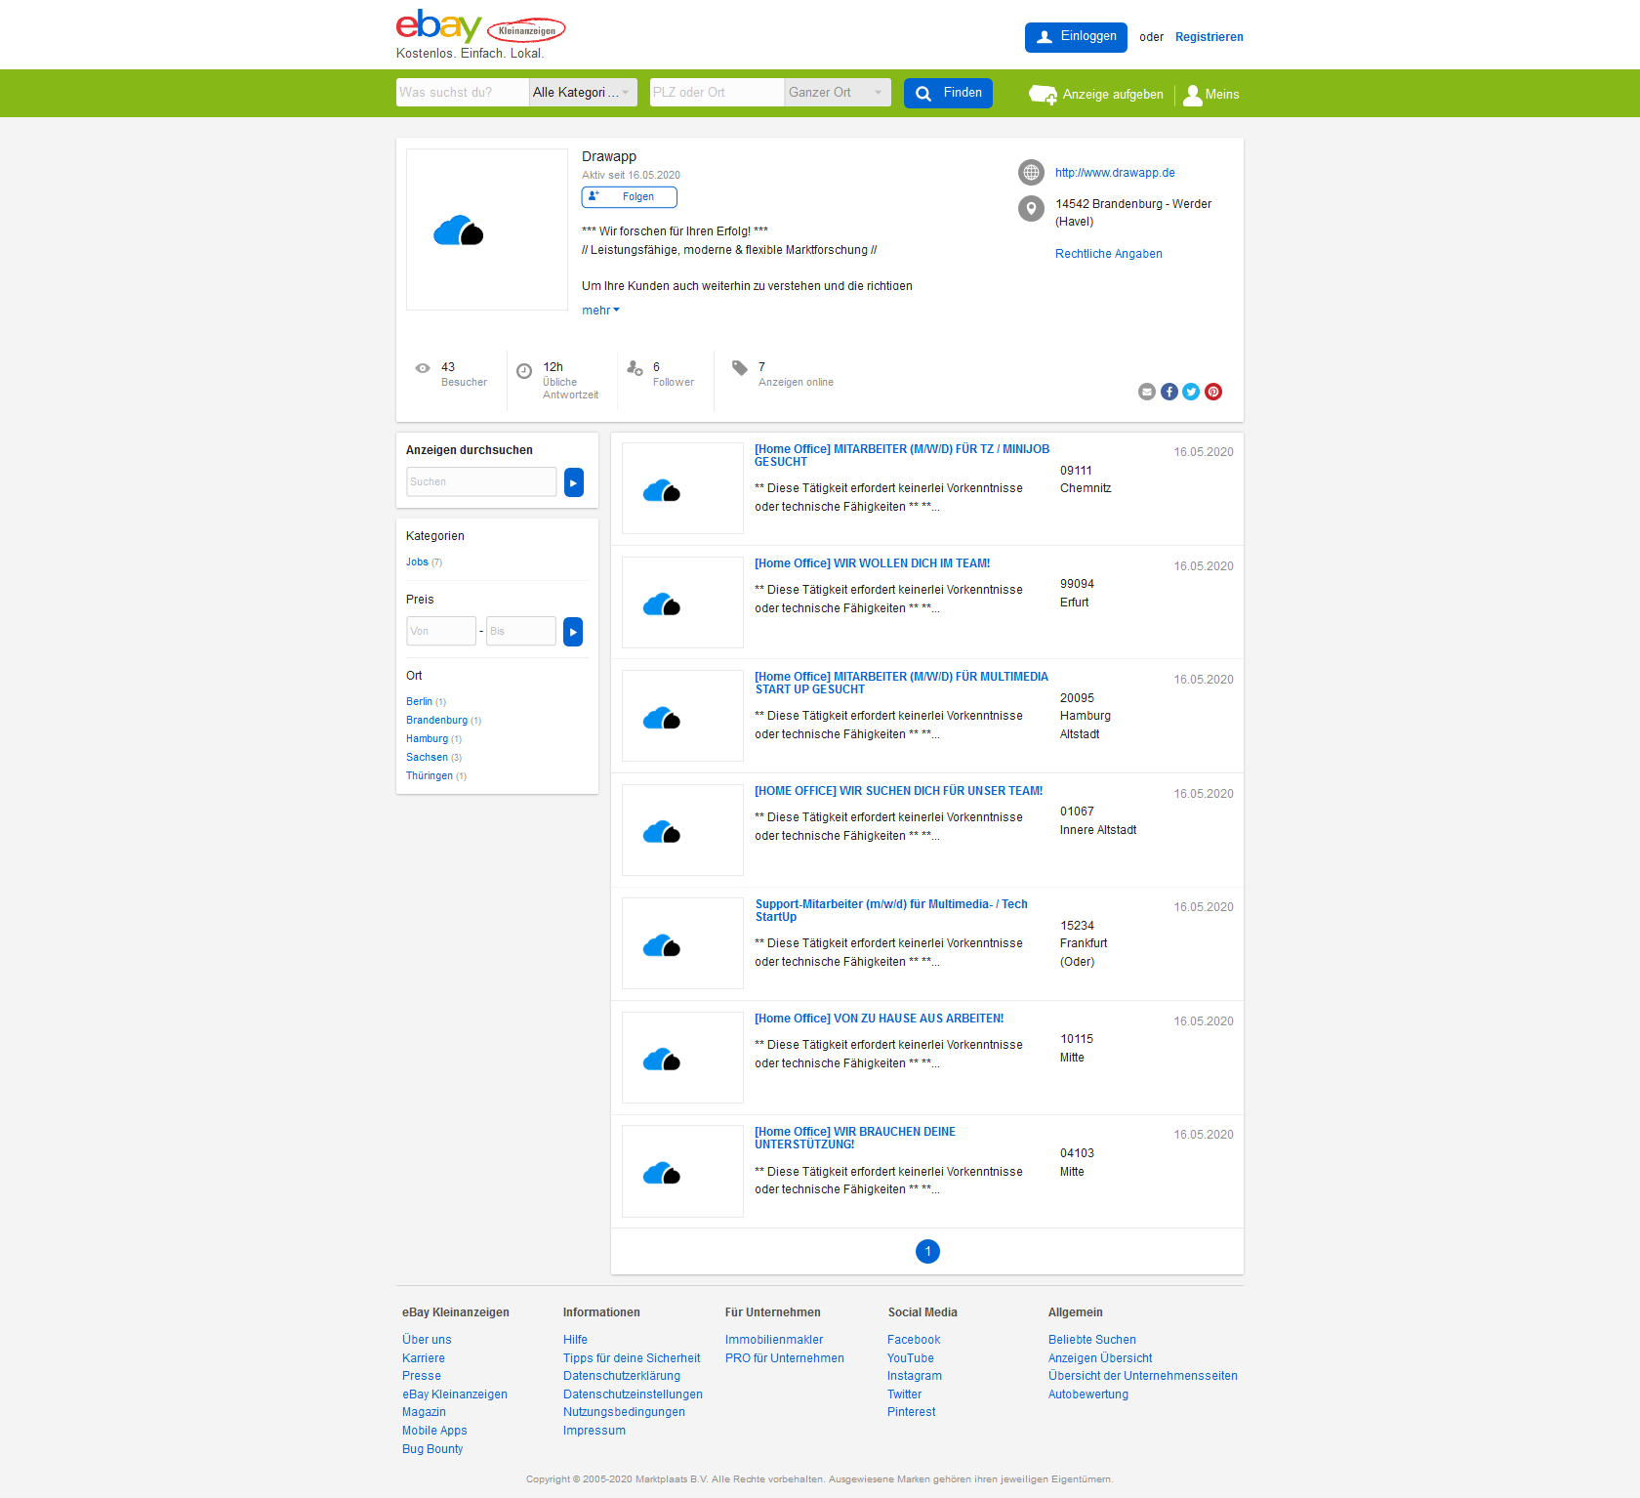This screenshot has height=1498, width=1640.
Task: Open Bug Bounty footer link
Action: [x=432, y=1449]
